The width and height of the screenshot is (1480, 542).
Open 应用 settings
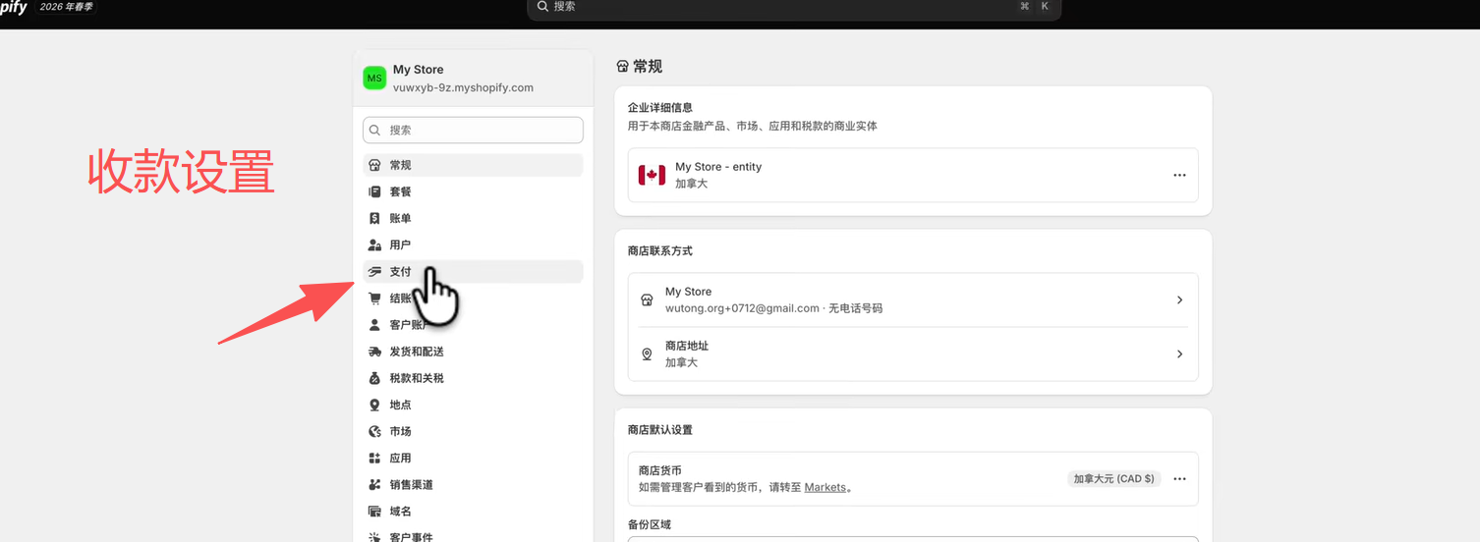pos(473,458)
